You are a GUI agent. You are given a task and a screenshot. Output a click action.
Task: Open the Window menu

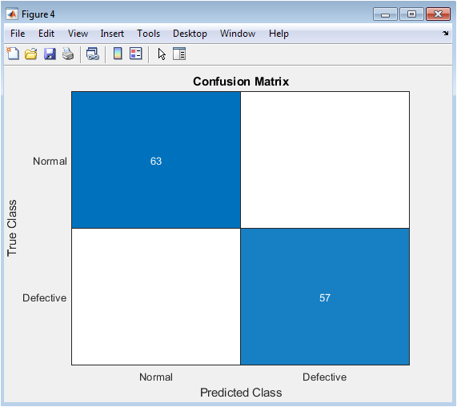pyautogui.click(x=238, y=34)
